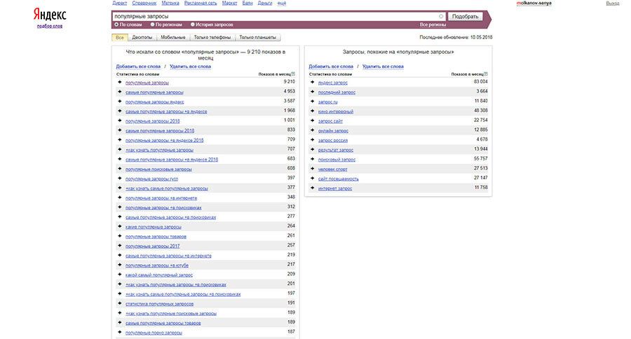This screenshot has width=631, height=339.
Task: Open query 'популярные запросы +в интернете'
Action: click(x=161, y=198)
